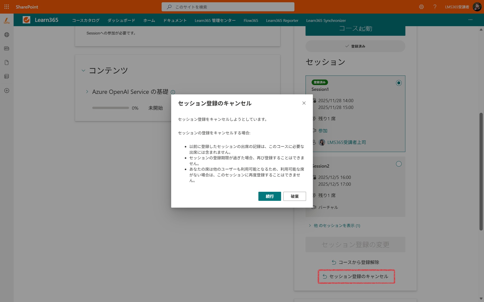Collapse the コンテンツ section chevron
This screenshot has height=302, width=484.
coord(83,70)
